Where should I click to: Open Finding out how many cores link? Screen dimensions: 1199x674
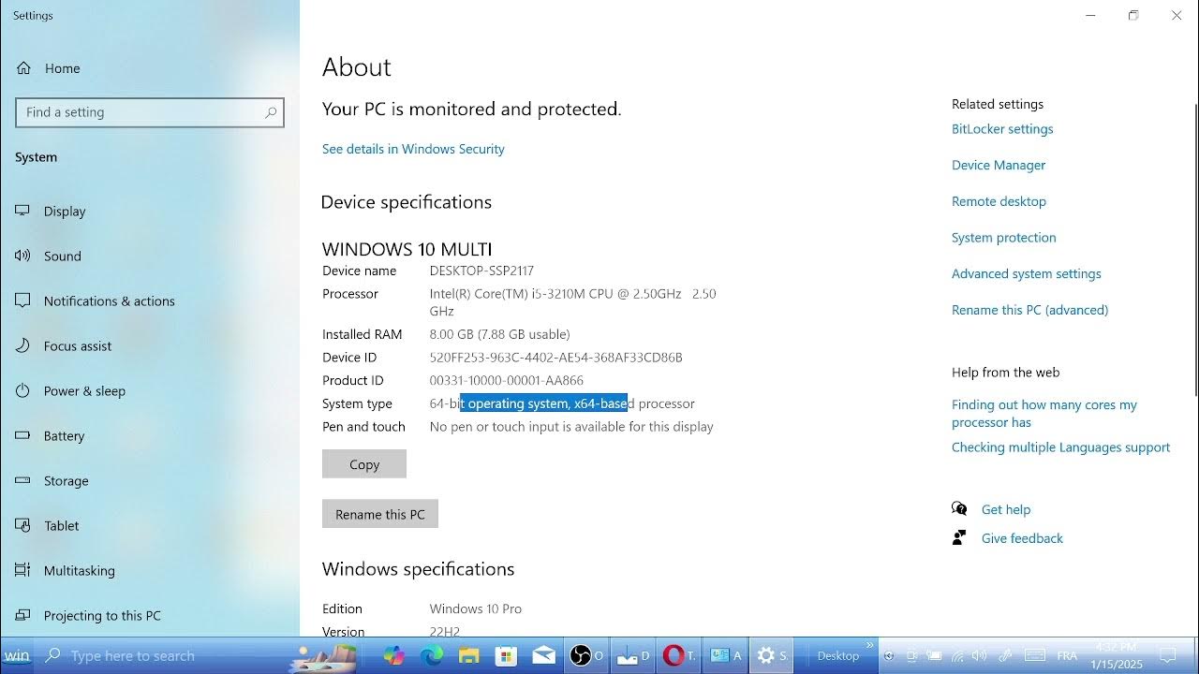pos(1044,414)
